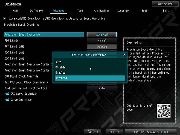Click the GFX Curve Optimizer folder icon

pos(7,94)
